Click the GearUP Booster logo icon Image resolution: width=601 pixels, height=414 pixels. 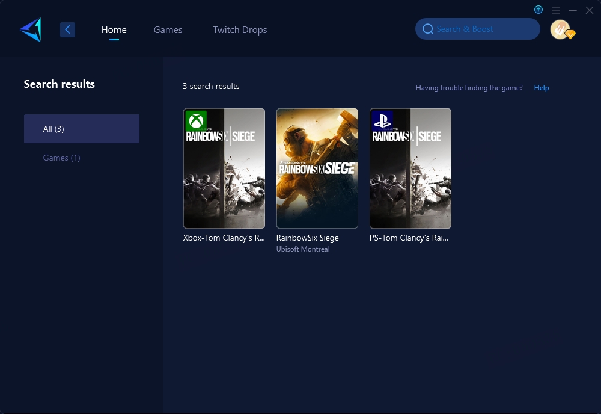tap(31, 29)
